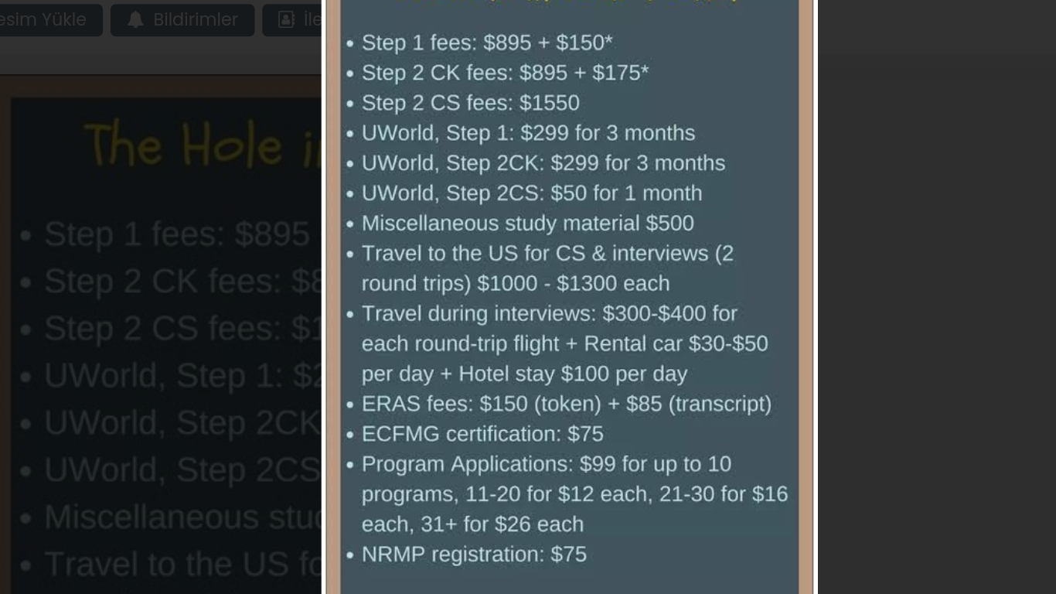Click the Bildirimler notifications button
The width and height of the screenshot is (1056, 594).
point(182,20)
